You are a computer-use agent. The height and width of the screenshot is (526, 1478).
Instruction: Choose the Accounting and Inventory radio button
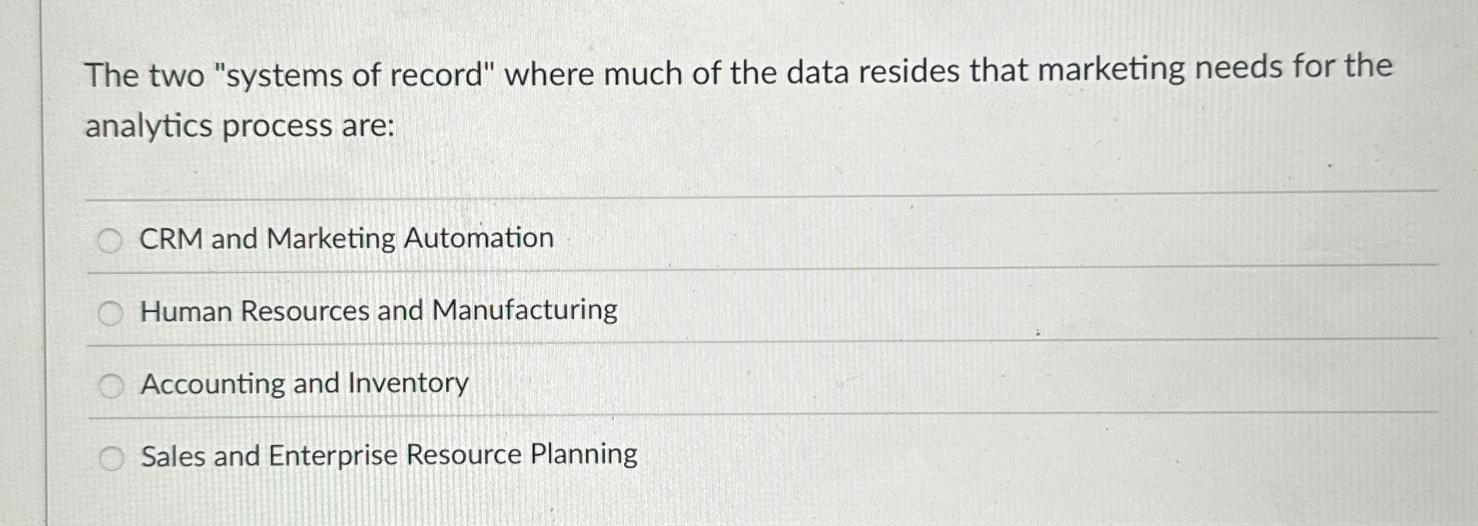click(111, 386)
